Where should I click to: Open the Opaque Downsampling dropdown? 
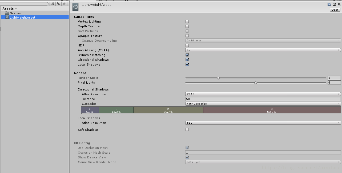263,41
